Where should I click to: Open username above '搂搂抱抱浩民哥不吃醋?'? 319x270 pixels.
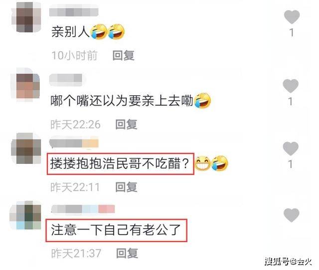[x=74, y=143]
